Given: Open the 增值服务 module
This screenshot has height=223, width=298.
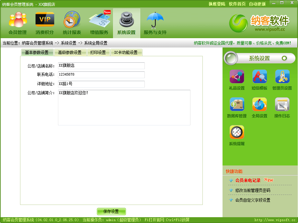Looking at the screenshot, I should pyautogui.click(x=99, y=23).
